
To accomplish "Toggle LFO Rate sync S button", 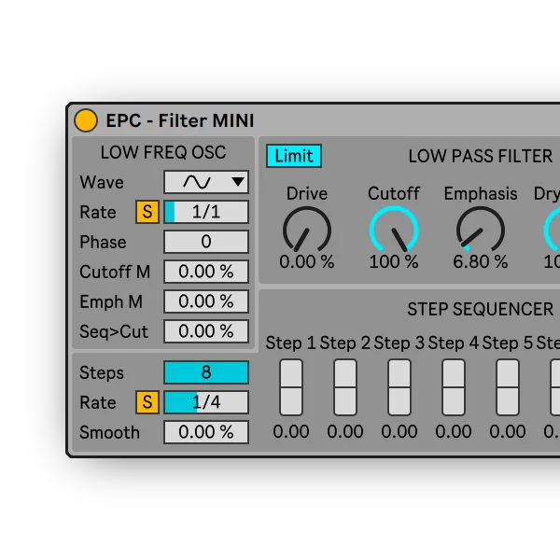I will (147, 212).
